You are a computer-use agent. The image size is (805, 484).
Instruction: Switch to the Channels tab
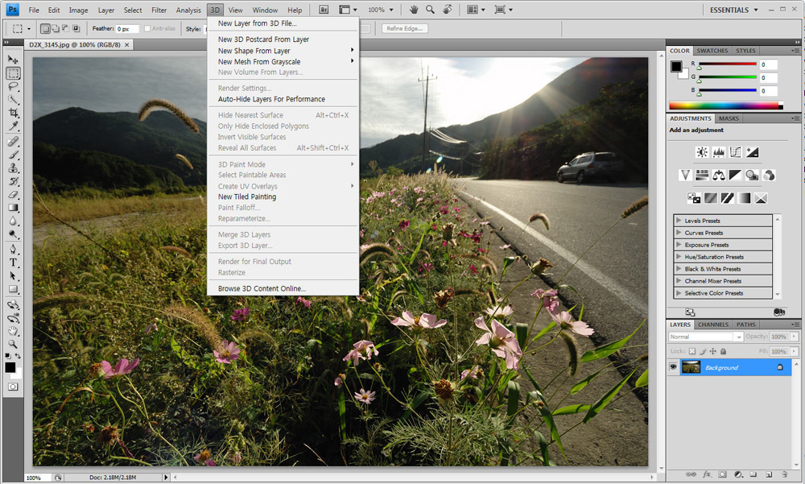click(x=712, y=325)
